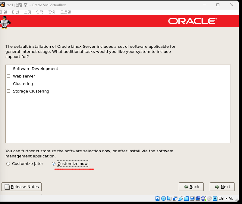Click the Next button
This screenshot has width=242, height=204.
tap(222, 187)
